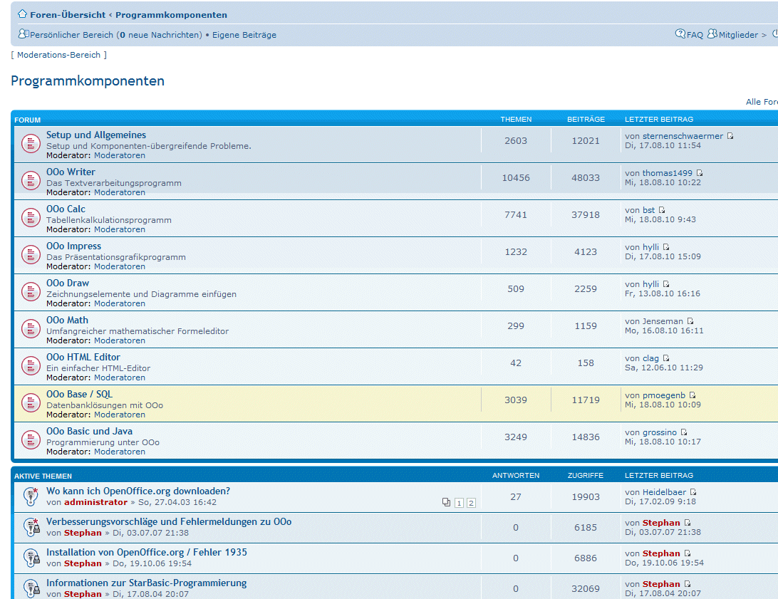
Task: View latest post icon next to thomas1499
Action: (x=700, y=173)
